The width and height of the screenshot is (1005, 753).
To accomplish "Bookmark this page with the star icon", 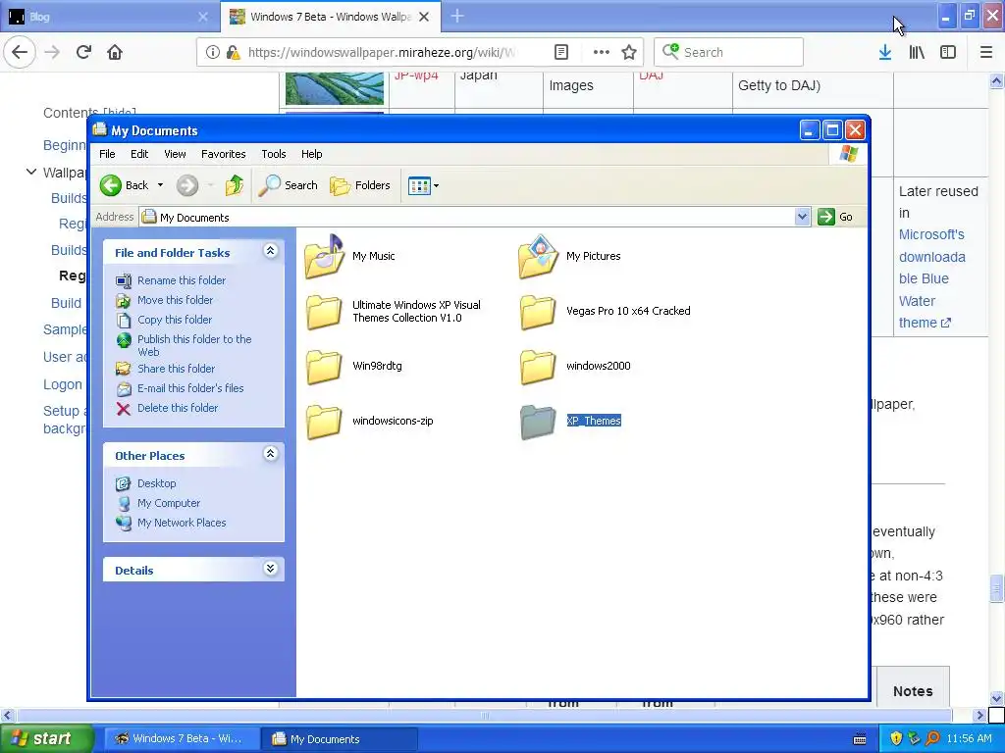I will pyautogui.click(x=629, y=52).
